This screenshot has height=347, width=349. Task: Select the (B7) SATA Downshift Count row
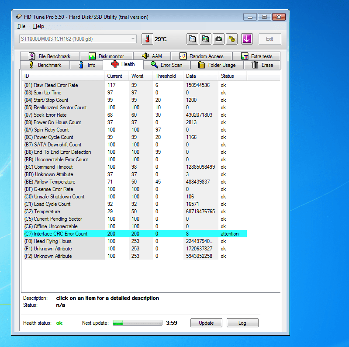135,145
